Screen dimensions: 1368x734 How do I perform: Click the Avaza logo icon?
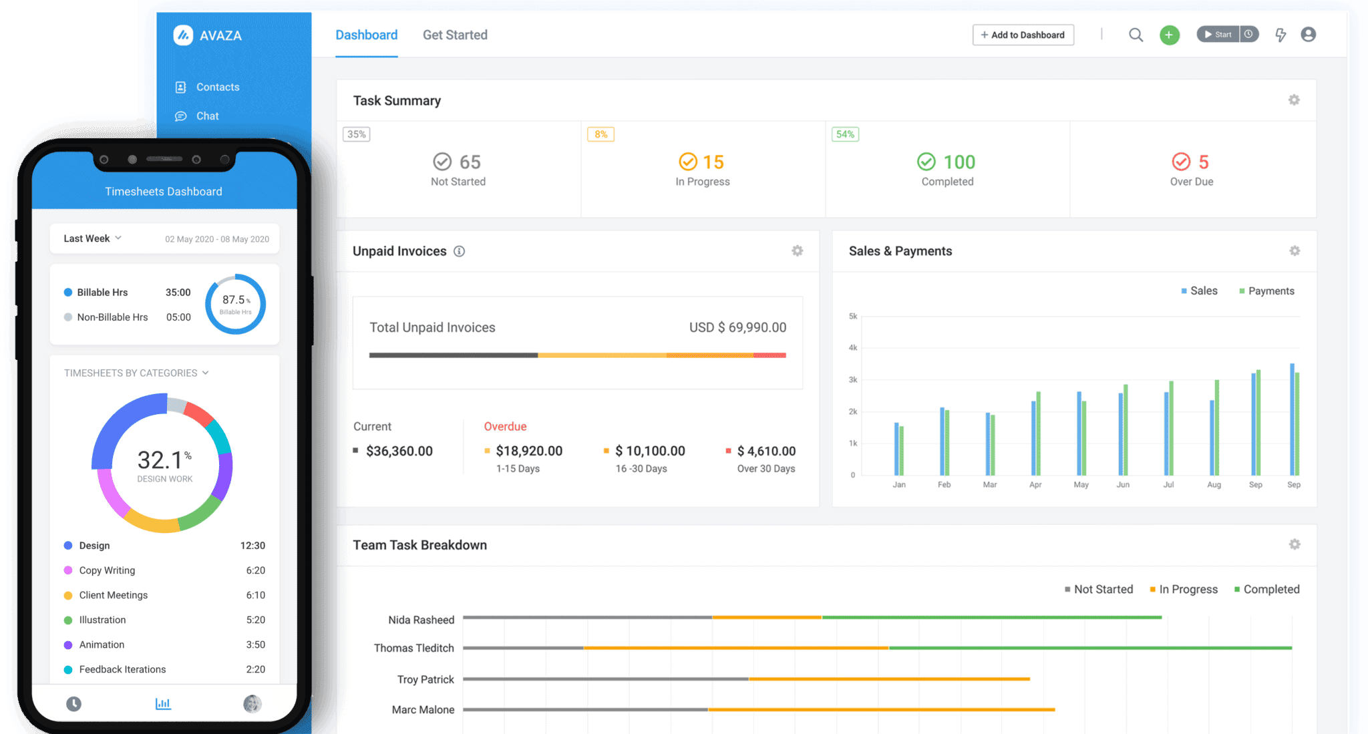coord(183,35)
